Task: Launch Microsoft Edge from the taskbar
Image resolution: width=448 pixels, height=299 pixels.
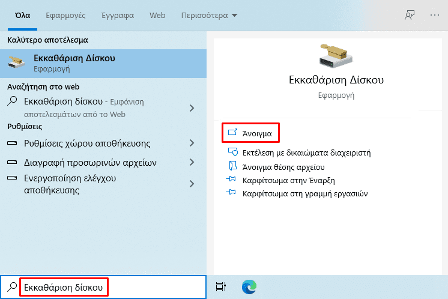Action: click(249, 287)
